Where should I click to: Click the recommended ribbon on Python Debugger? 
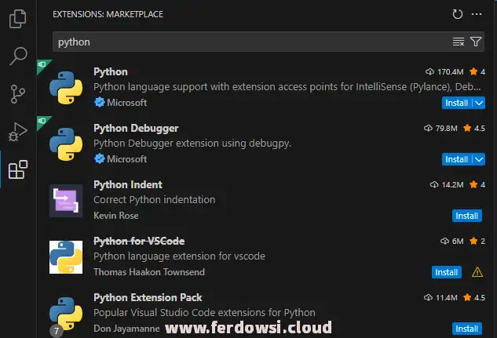pos(42,122)
